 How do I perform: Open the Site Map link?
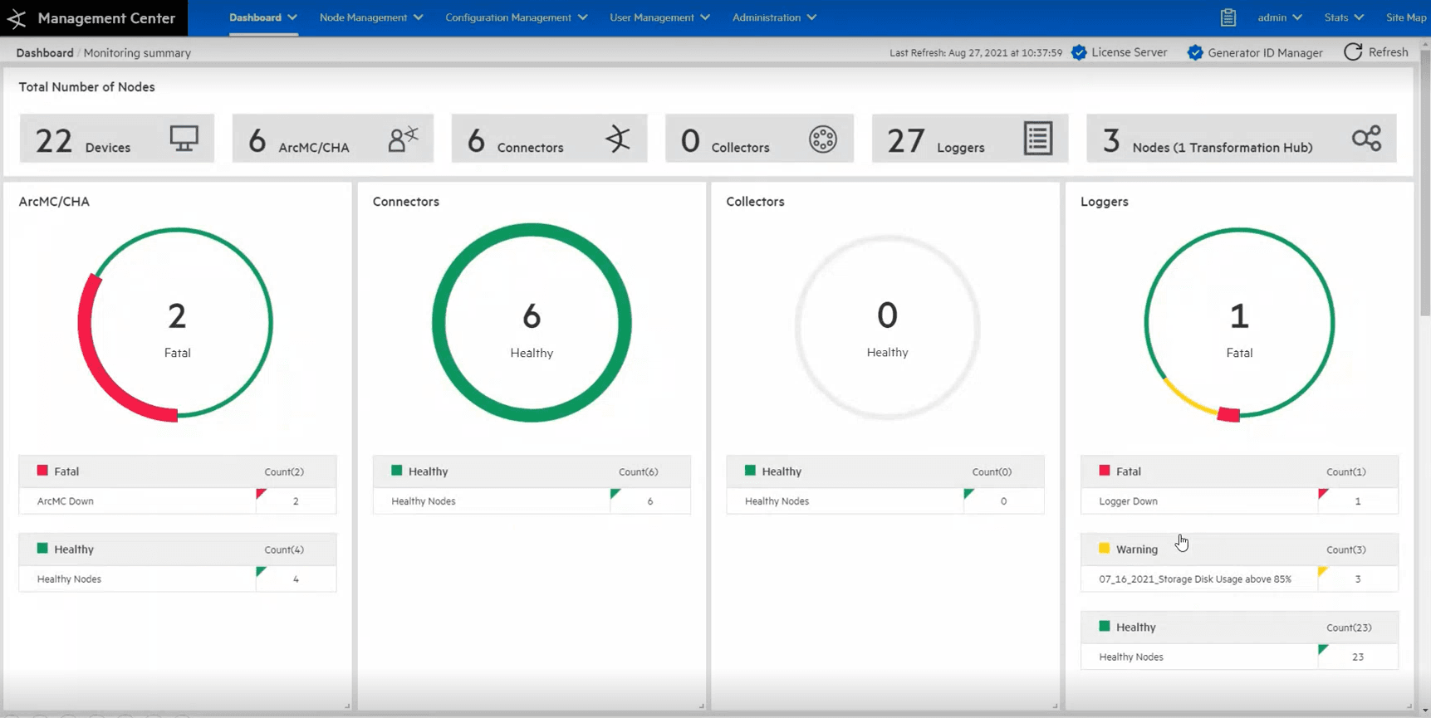click(1405, 17)
